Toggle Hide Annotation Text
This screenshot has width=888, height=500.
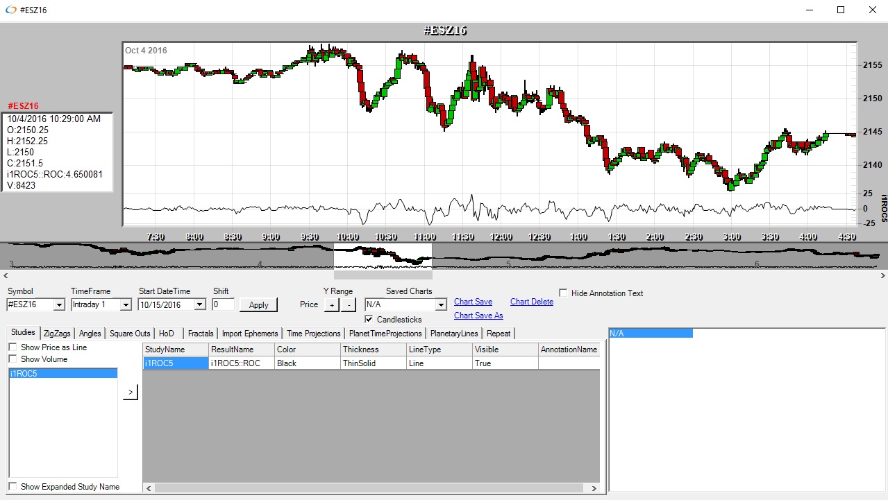tap(563, 293)
